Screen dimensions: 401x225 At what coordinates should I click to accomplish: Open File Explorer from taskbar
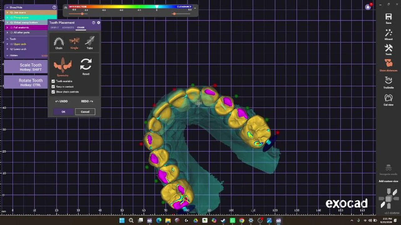[168, 221]
